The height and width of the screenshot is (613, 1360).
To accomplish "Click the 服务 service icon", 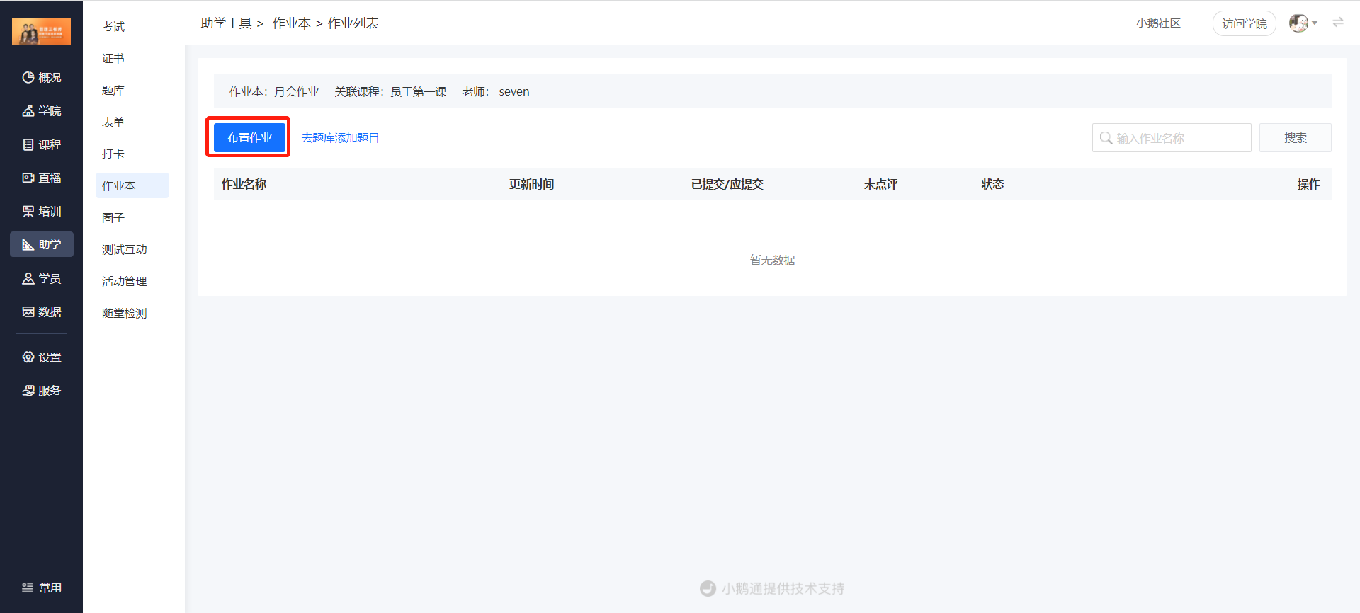I will (x=28, y=390).
